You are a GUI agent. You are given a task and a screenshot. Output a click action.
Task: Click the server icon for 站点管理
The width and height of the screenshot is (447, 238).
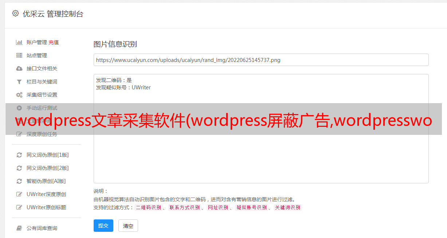(19, 55)
